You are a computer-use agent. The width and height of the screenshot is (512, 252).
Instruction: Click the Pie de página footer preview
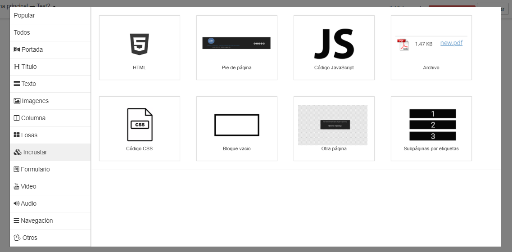click(236, 43)
